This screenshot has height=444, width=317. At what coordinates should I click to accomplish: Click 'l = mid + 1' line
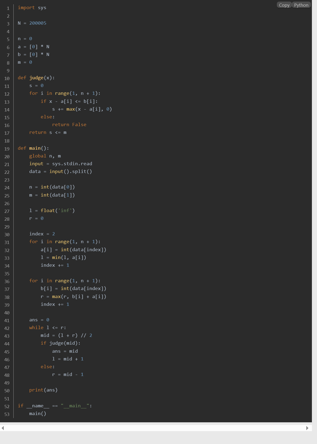tap(68, 359)
